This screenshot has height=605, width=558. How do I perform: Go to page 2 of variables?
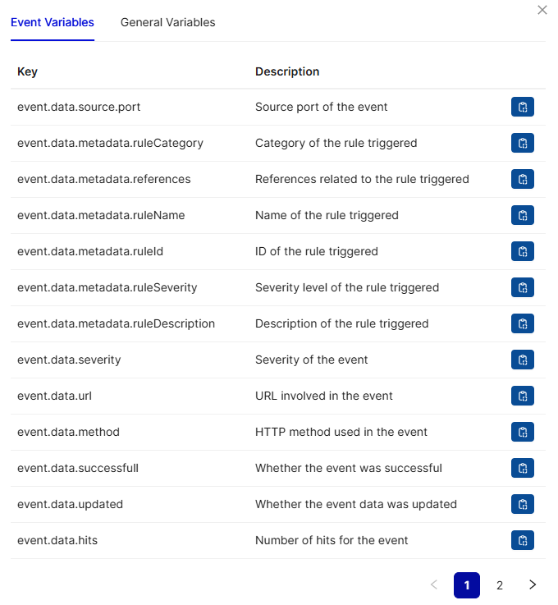click(499, 585)
